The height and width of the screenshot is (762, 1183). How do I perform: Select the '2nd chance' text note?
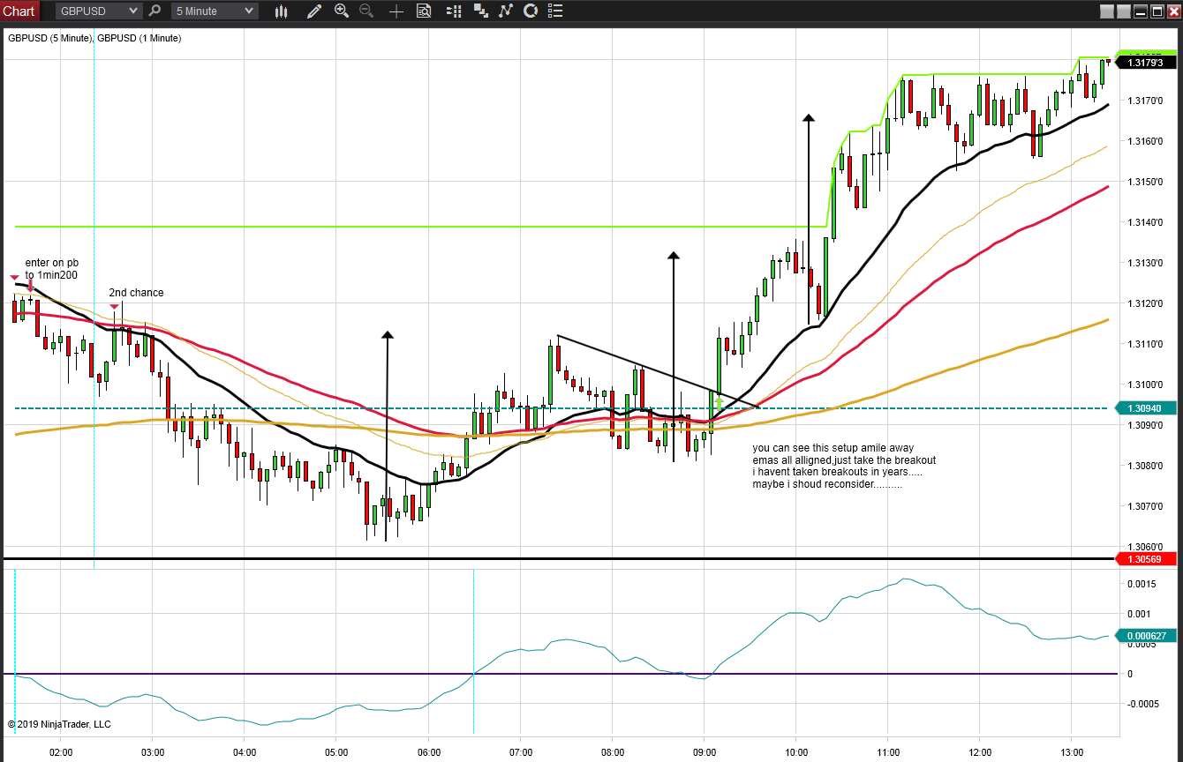(136, 293)
